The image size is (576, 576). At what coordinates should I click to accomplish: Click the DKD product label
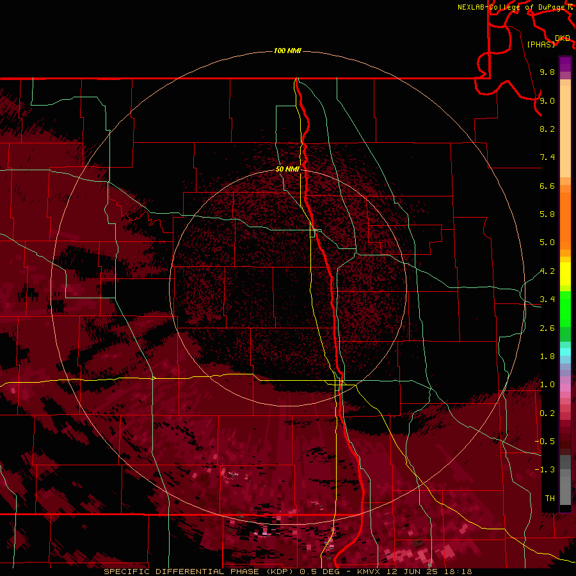click(563, 38)
